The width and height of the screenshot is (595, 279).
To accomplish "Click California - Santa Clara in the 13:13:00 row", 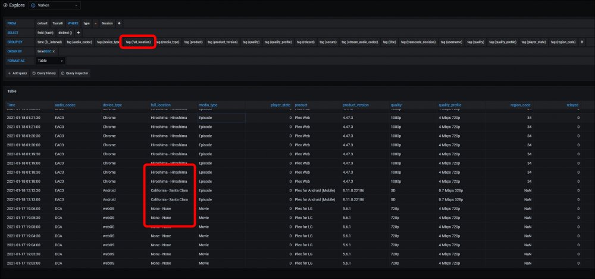I will point(169,199).
